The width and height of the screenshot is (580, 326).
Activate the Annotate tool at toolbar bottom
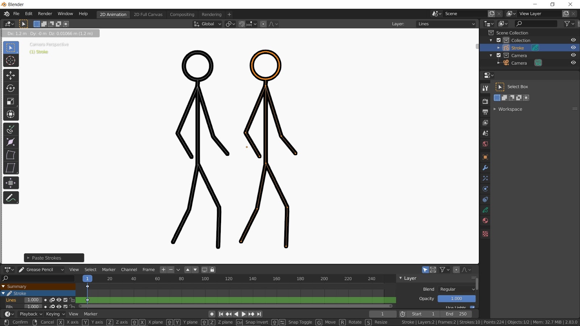point(11,197)
